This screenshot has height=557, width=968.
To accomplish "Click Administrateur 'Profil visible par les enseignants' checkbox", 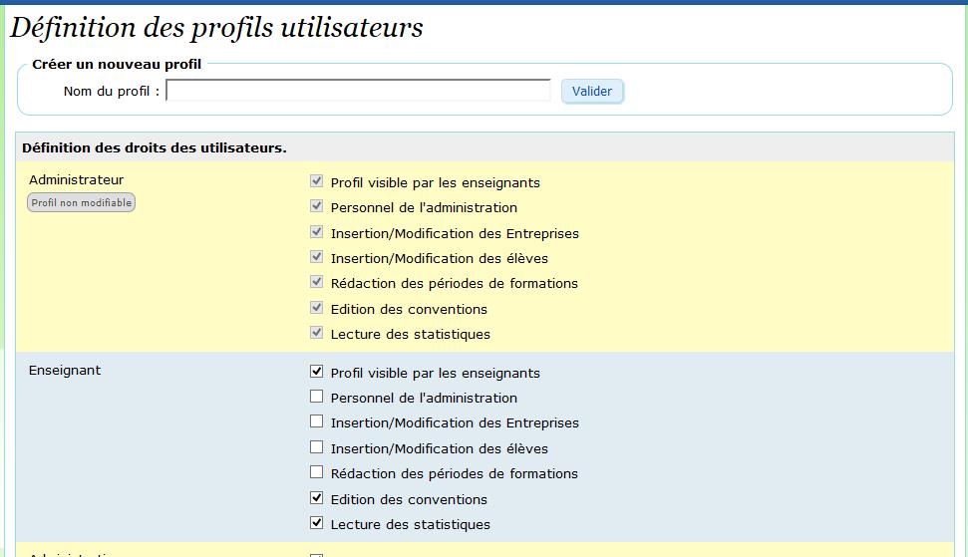I will pos(317,181).
